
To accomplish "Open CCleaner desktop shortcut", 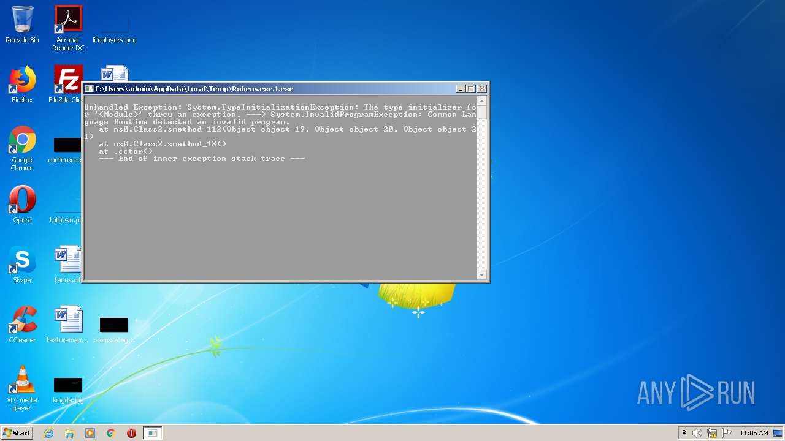I will point(22,325).
